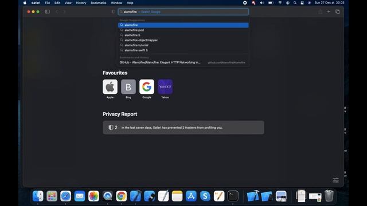Click the Safari icon in the Dock

[x=65, y=196]
